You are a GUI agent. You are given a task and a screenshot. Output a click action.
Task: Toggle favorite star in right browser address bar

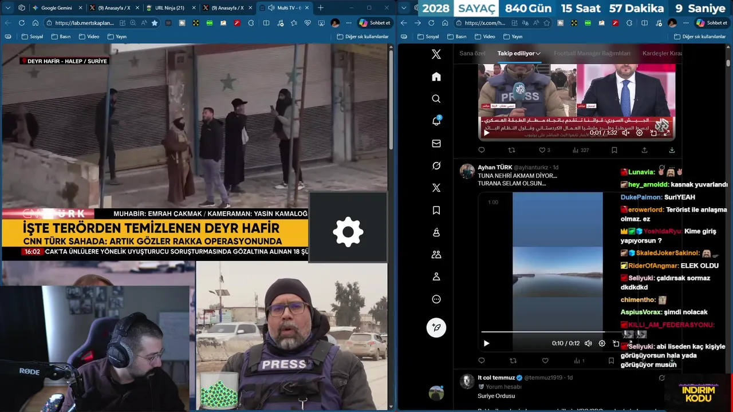point(546,23)
